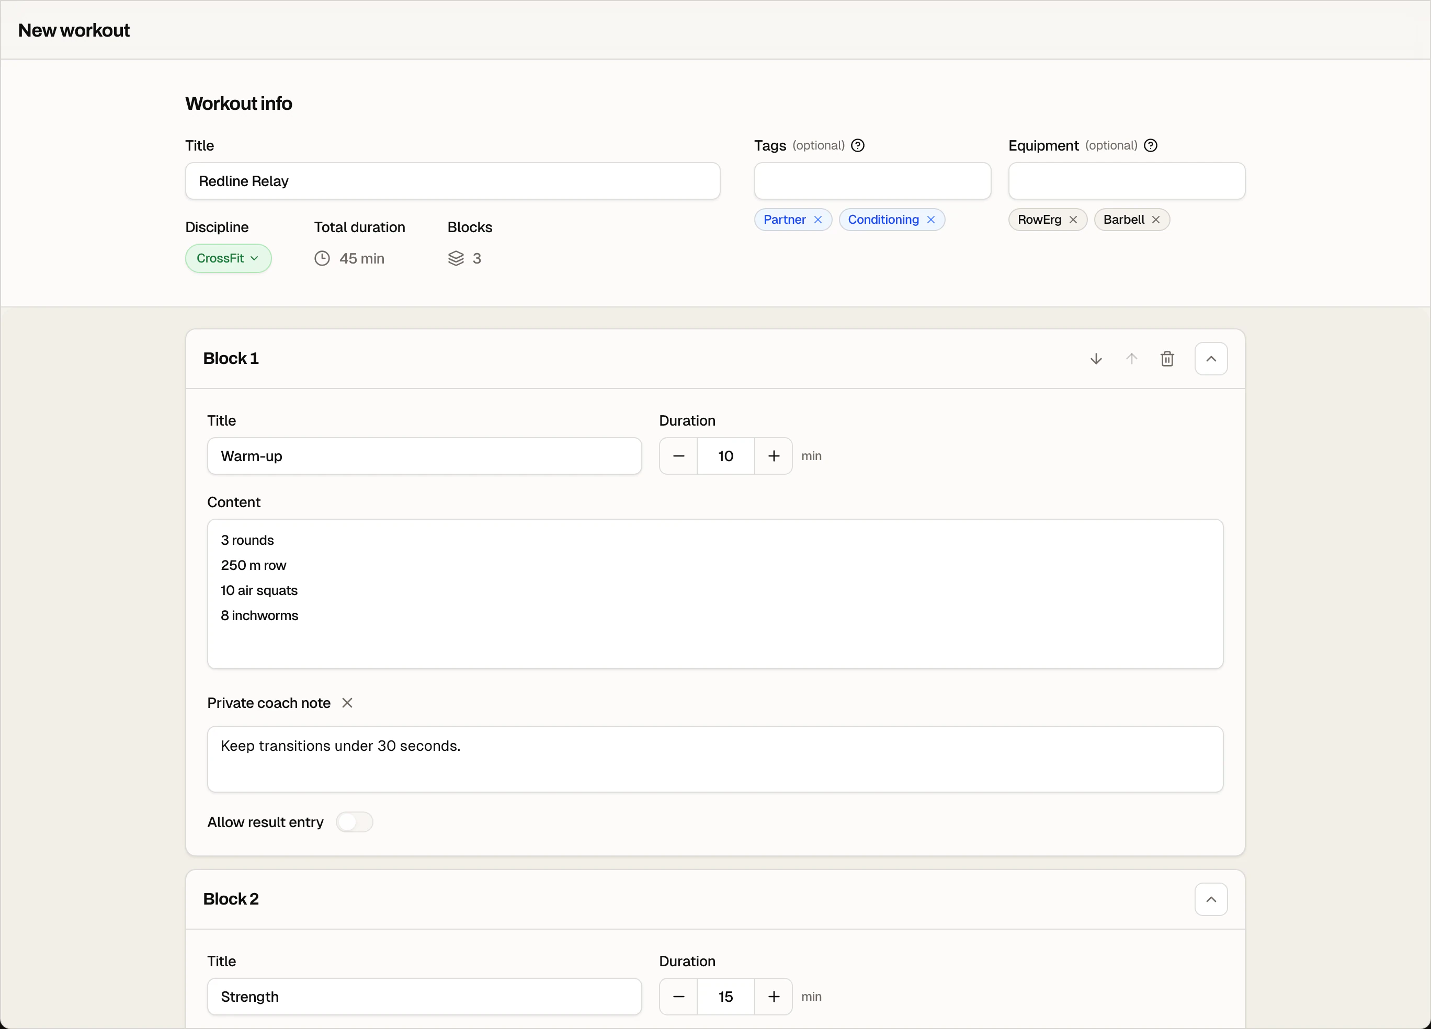This screenshot has height=1029, width=1431.
Task: Remove the Partner tag
Action: 817,220
